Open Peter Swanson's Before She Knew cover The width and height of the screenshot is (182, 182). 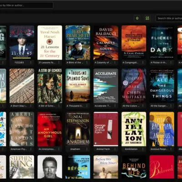click(78, 167)
